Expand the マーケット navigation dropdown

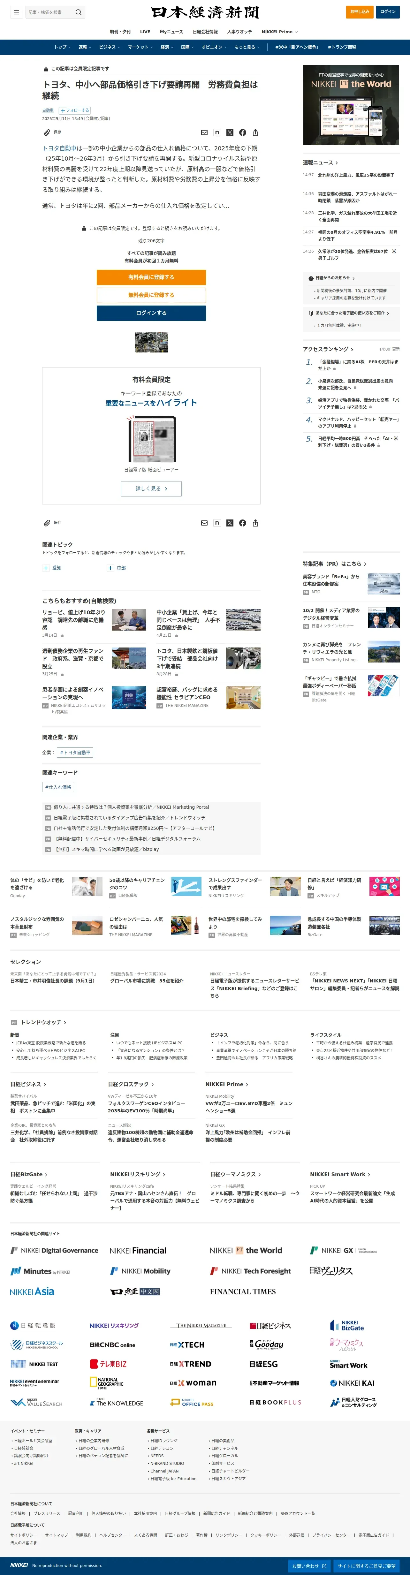[140, 47]
